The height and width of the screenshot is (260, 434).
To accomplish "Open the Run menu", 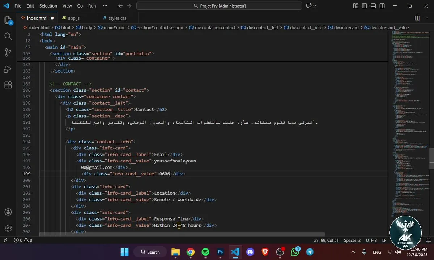I will (92, 6).
